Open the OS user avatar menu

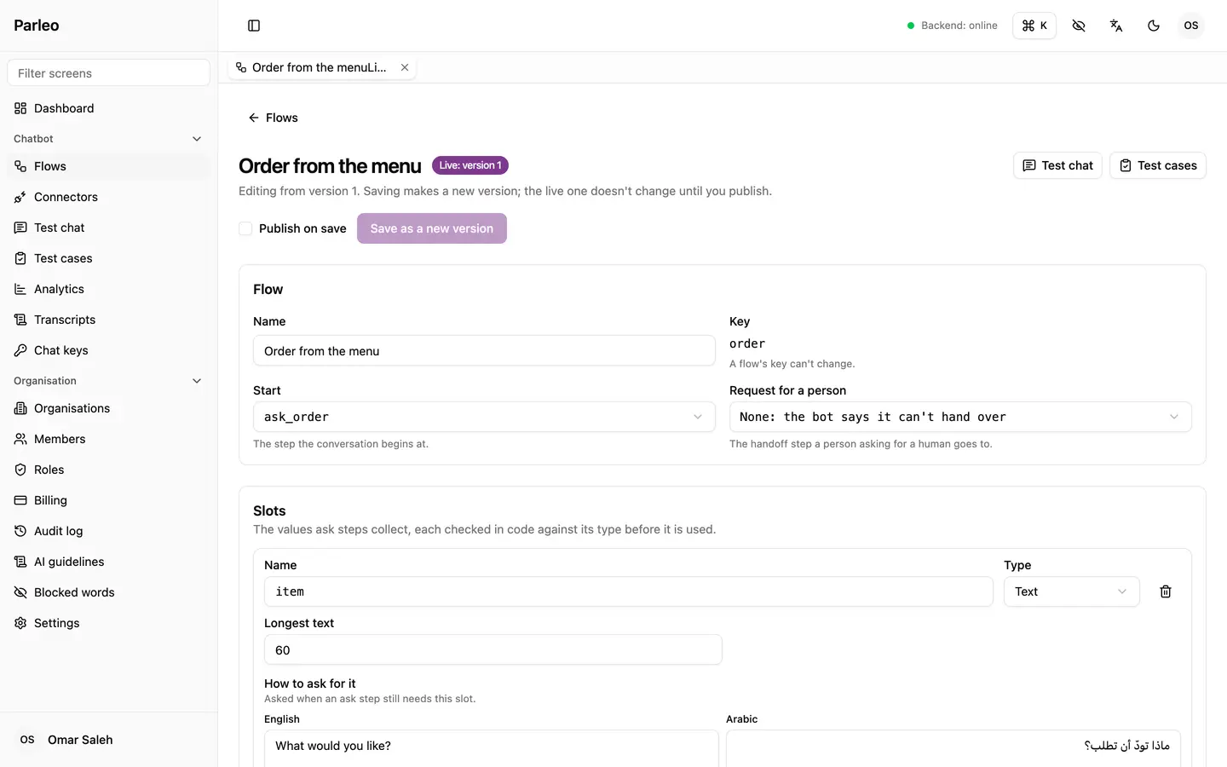pyautogui.click(x=1191, y=26)
